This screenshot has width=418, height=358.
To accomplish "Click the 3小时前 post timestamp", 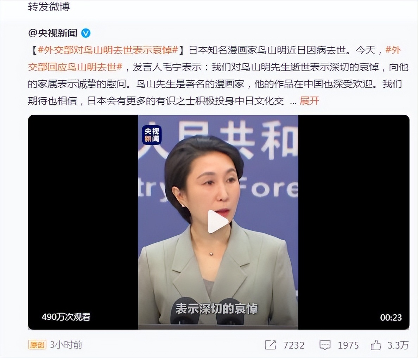I will click(66, 345).
